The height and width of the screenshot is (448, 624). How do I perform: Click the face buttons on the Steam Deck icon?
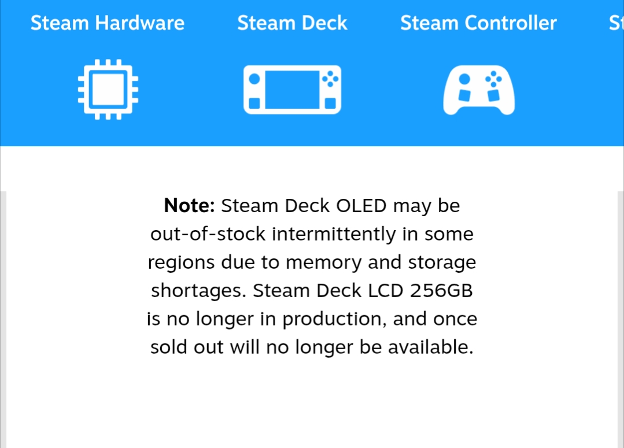[330, 79]
